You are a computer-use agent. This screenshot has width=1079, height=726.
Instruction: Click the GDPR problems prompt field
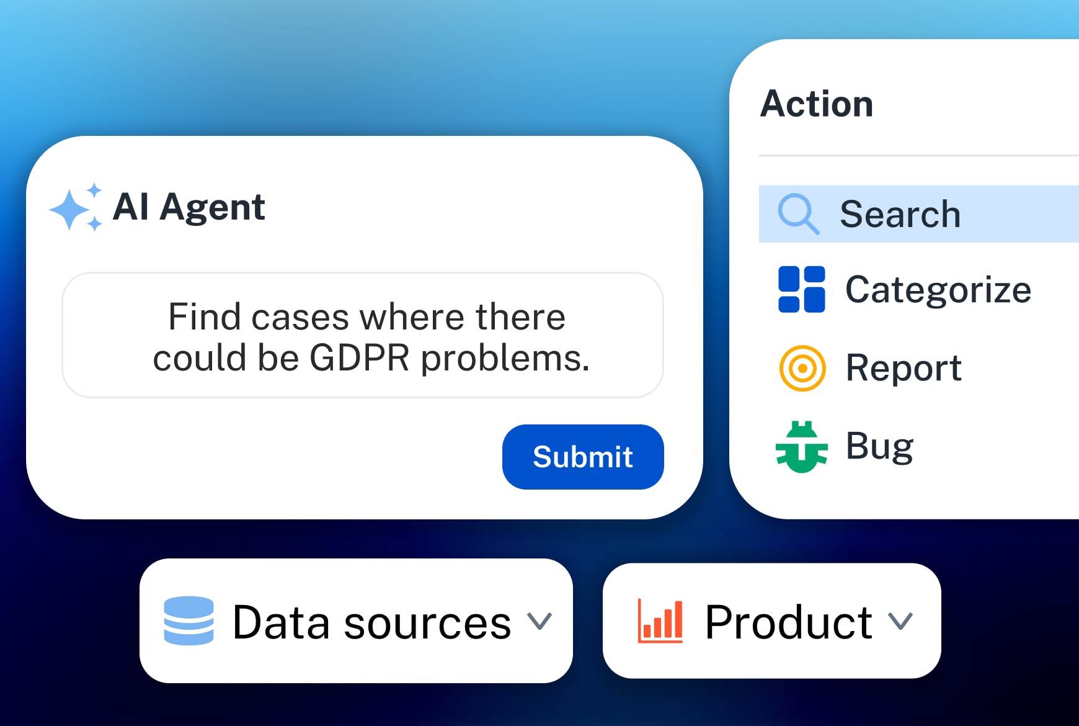point(363,336)
